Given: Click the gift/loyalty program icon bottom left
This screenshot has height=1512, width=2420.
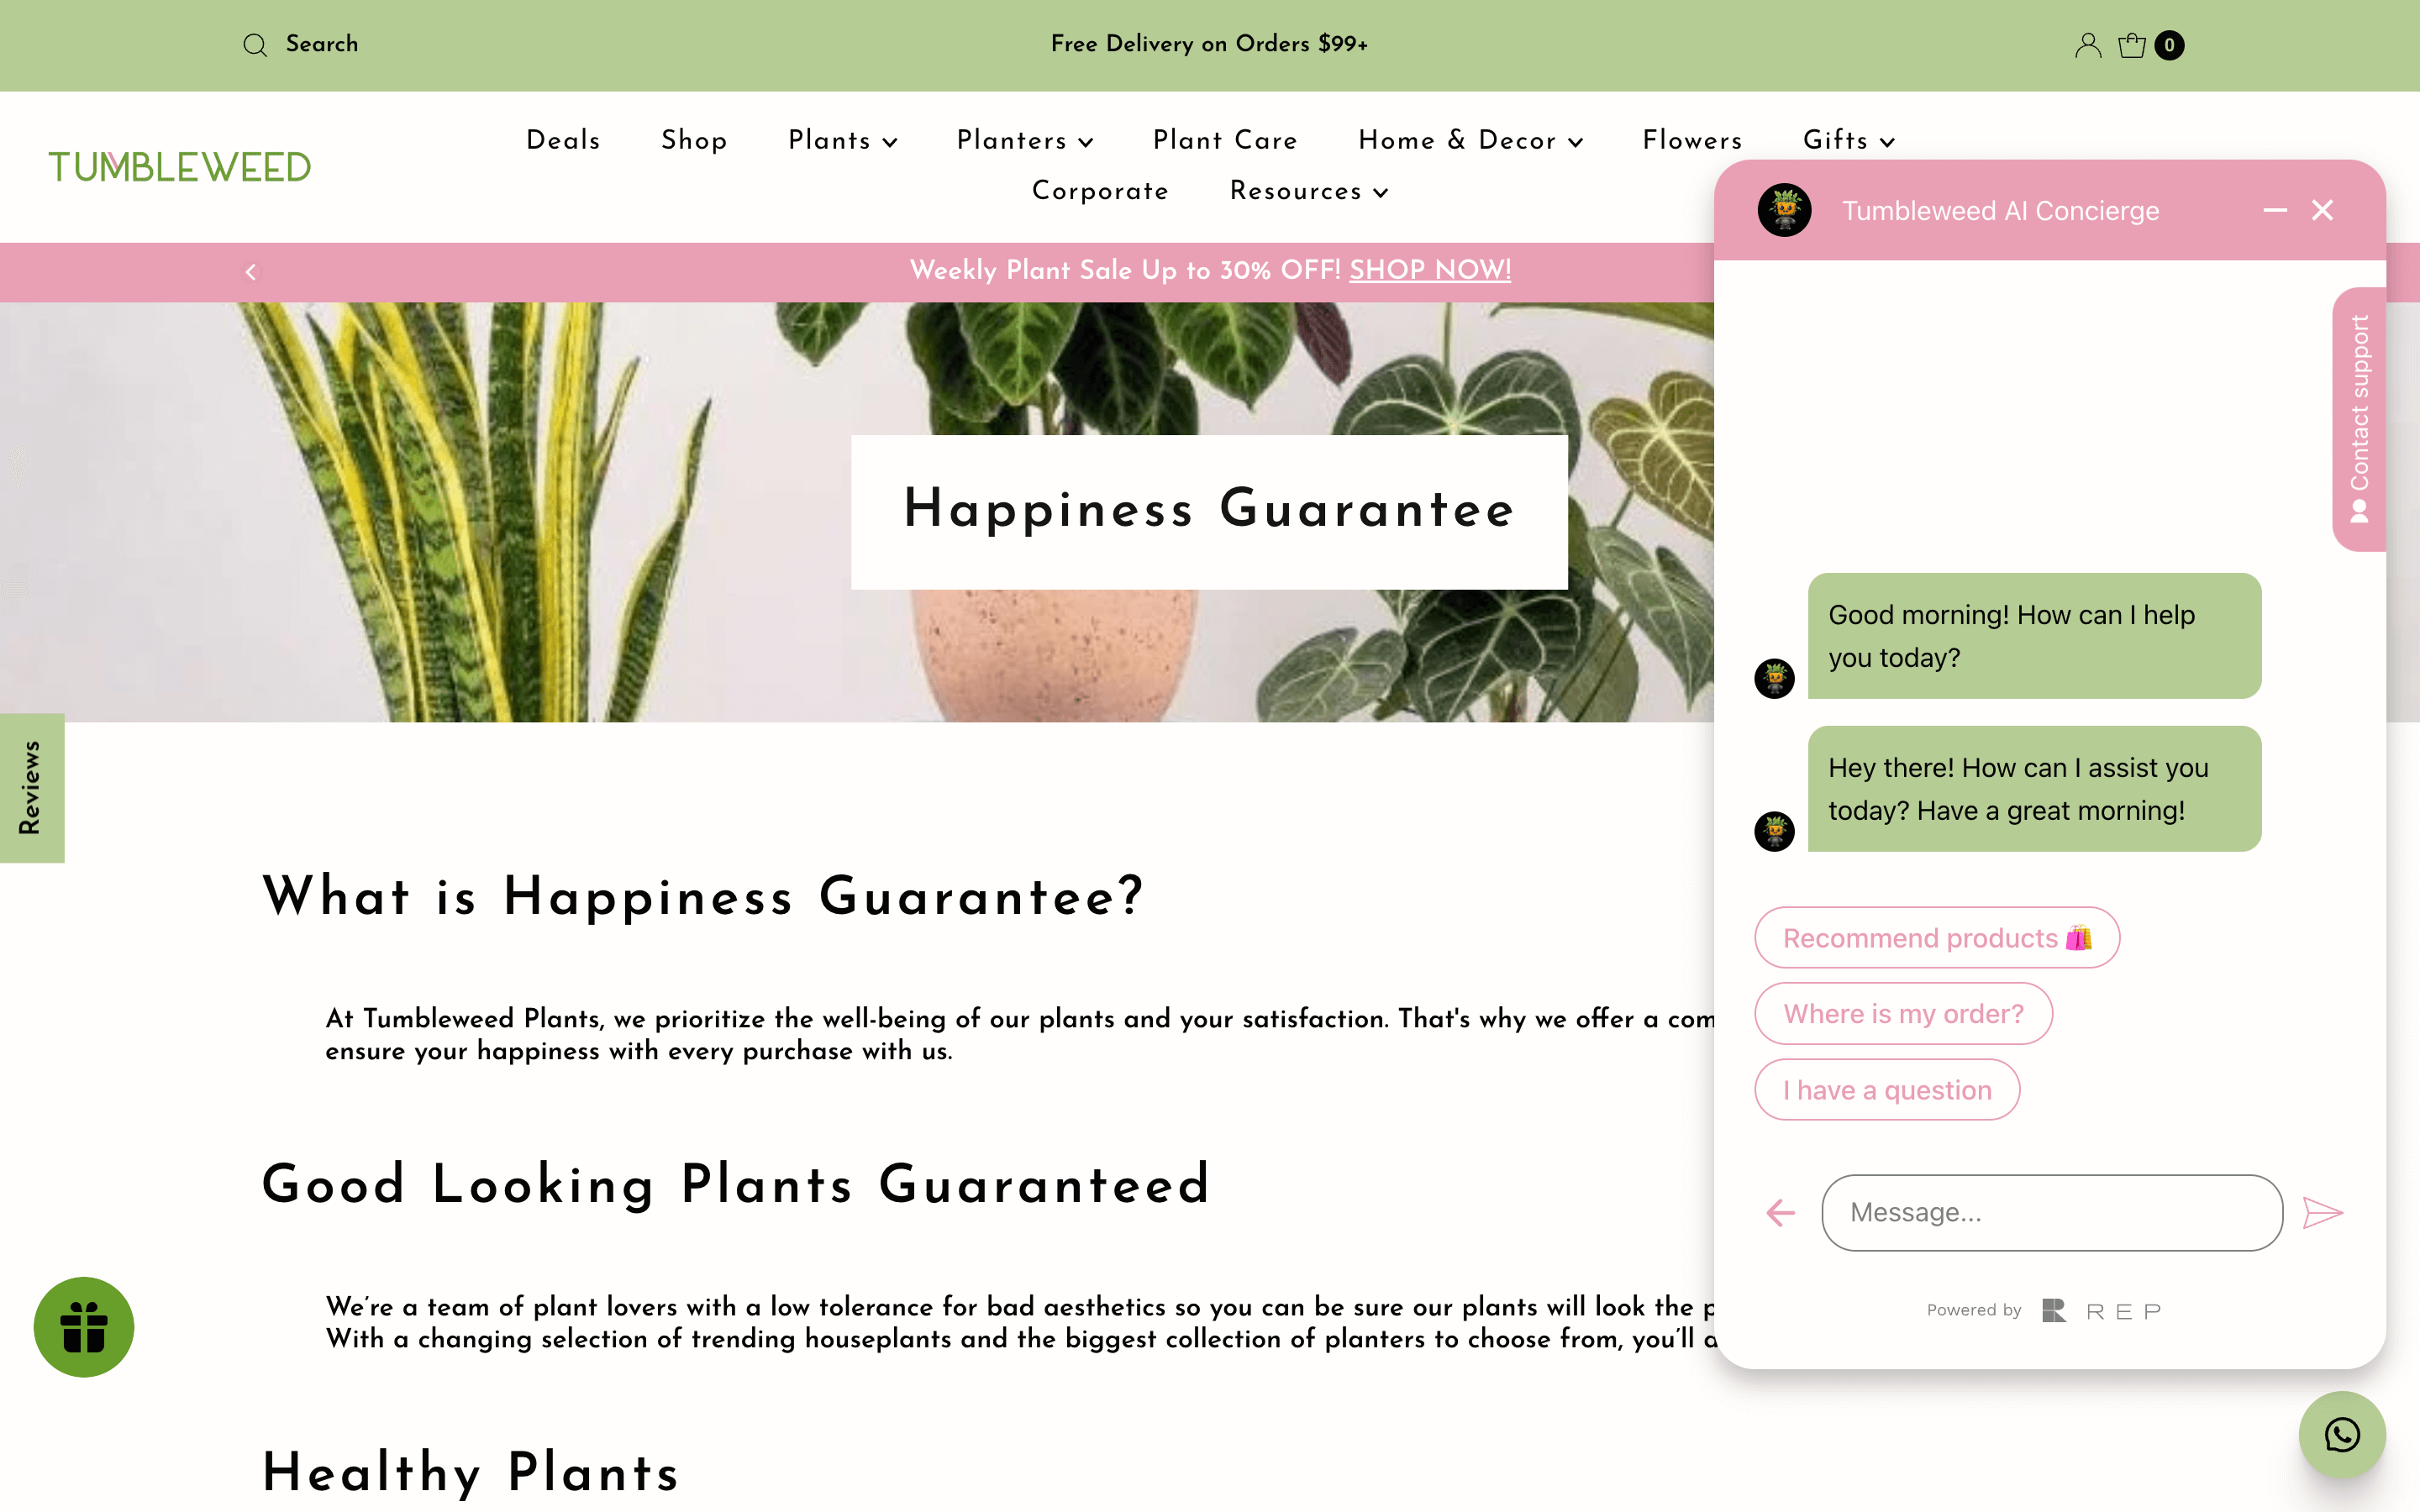Looking at the screenshot, I should tap(84, 1326).
